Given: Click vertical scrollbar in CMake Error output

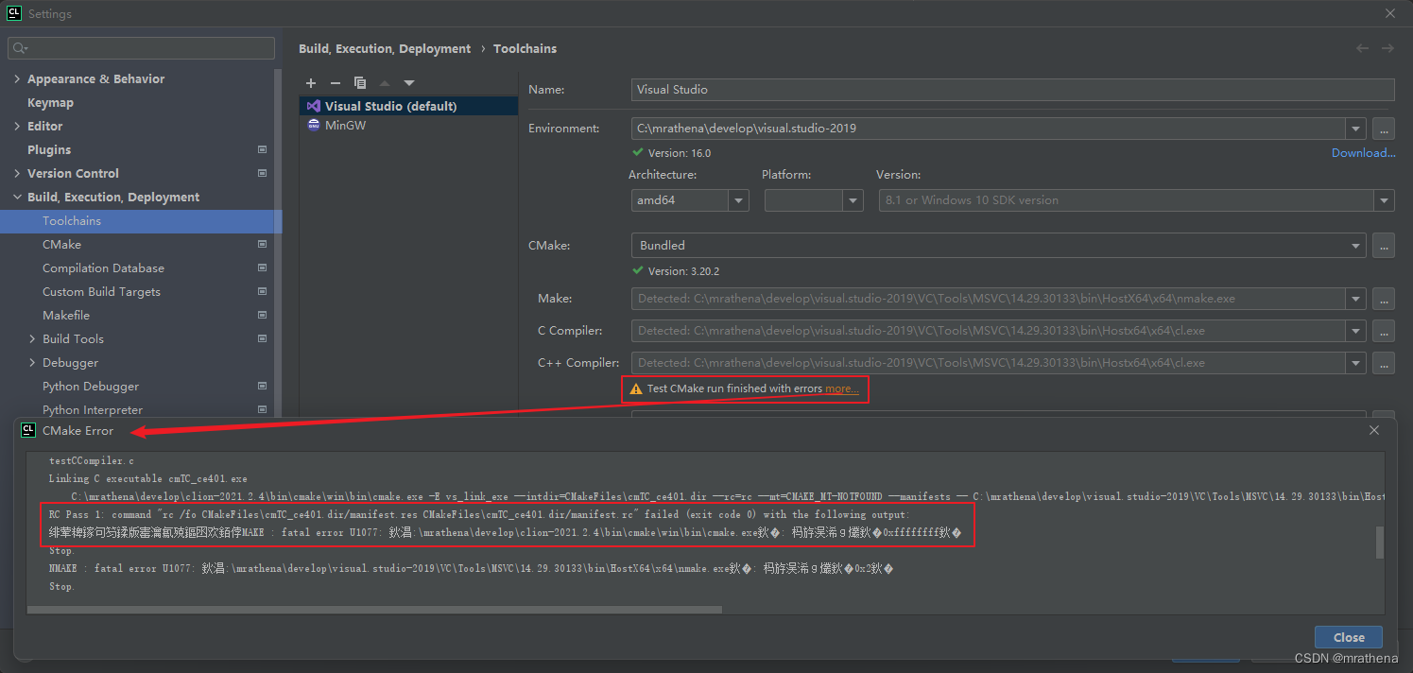Looking at the screenshot, I should click(x=1379, y=543).
